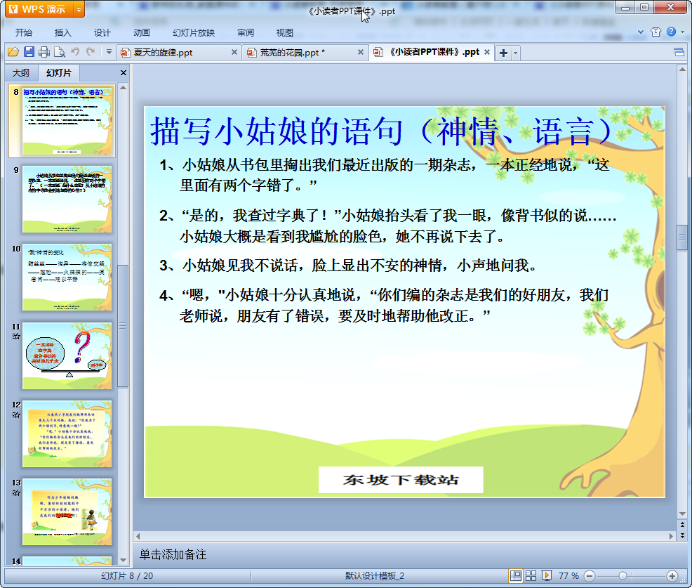The image size is (692, 588).
Task: Click the window list icon at right of tab bar
Action: tap(679, 53)
